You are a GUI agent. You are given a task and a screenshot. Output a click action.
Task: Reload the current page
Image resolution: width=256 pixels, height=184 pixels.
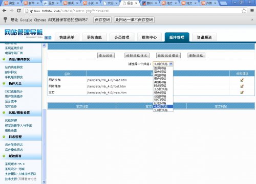(x=19, y=11)
